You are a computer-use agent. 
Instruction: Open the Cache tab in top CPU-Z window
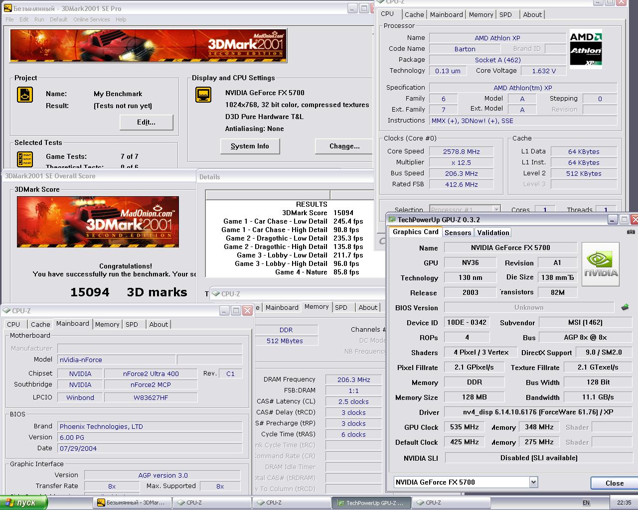tap(414, 14)
